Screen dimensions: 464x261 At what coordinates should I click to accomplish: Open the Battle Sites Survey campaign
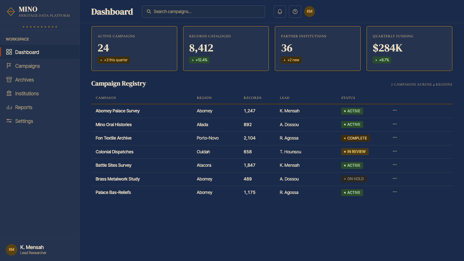coord(113,165)
